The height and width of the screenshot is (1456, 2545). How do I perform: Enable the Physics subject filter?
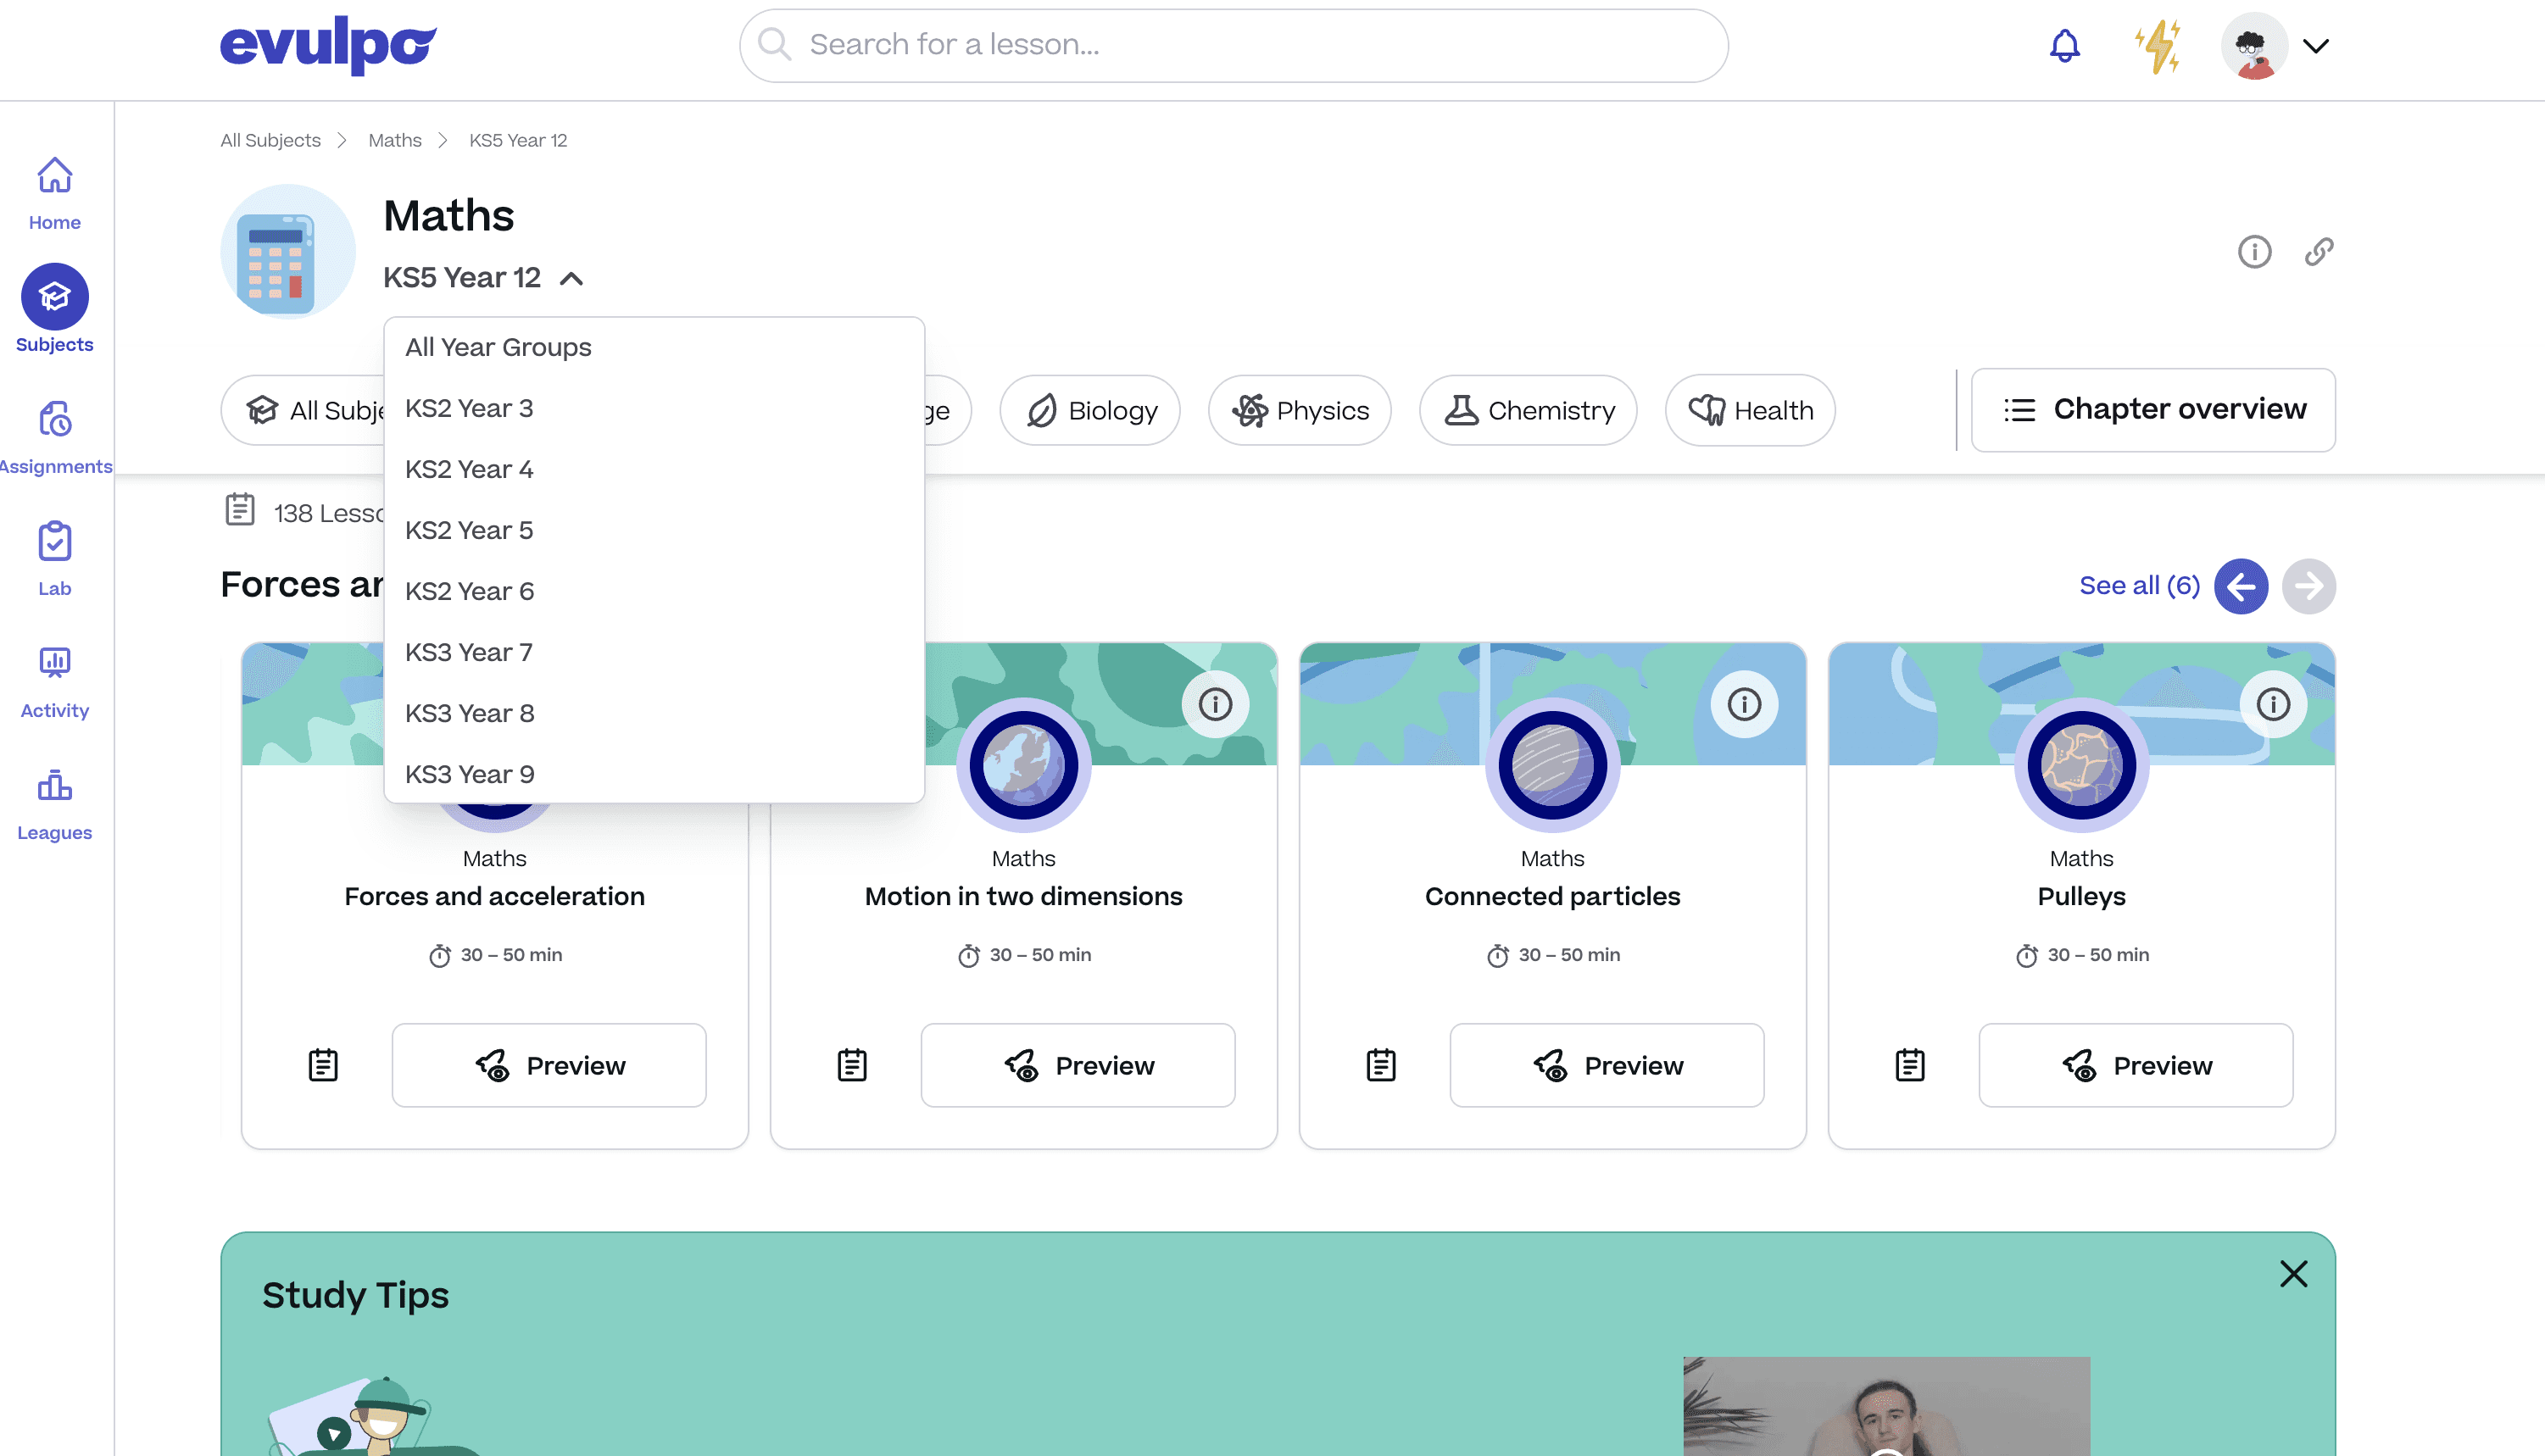1300,410
